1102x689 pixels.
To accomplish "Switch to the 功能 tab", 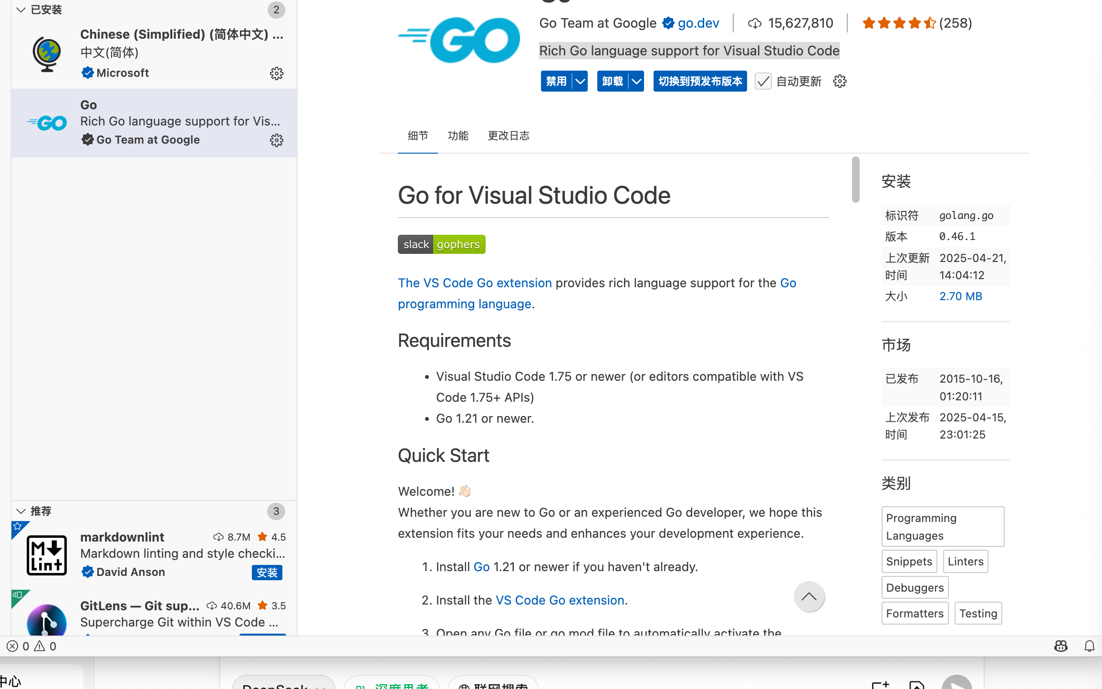I will 458,136.
